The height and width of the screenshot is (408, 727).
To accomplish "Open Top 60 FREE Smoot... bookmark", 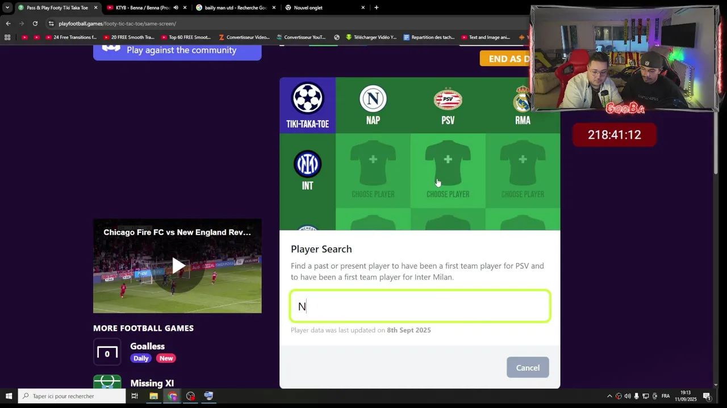I will (186, 37).
